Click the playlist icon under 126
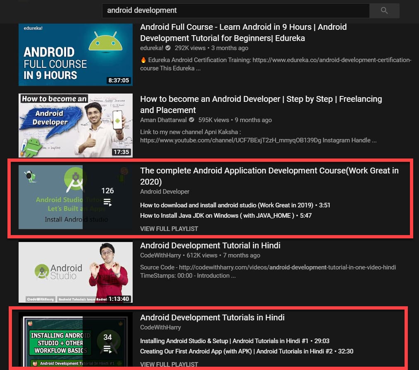 coord(107,202)
